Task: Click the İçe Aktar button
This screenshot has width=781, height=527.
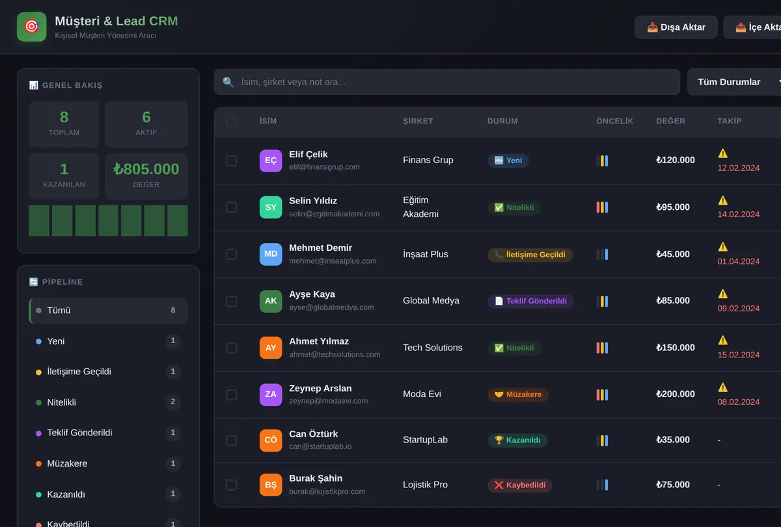Action: [x=754, y=27]
